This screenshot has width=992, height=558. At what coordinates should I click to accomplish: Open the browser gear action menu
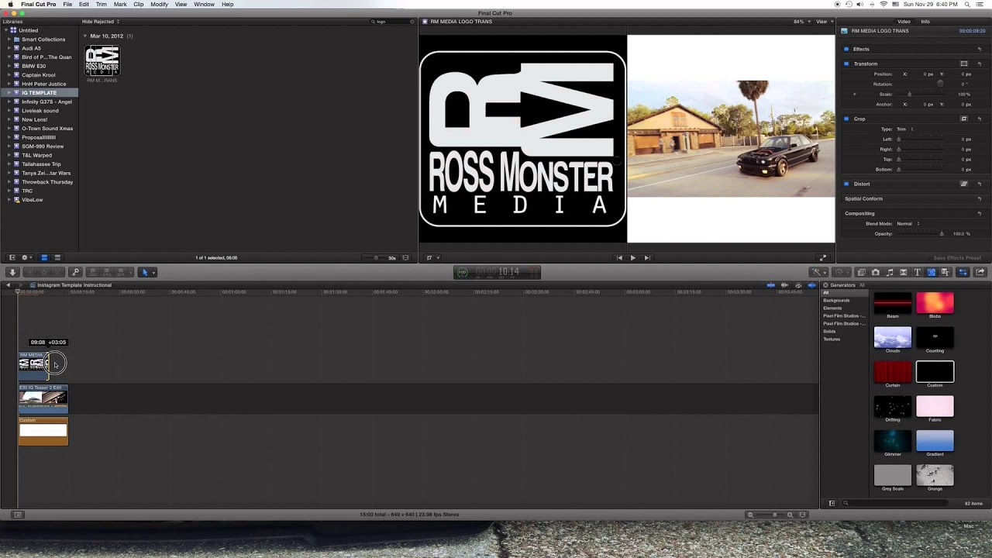[26, 257]
